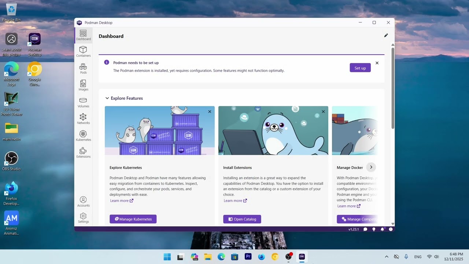Open Learn more link under Install Extensions
Image resolution: width=469 pixels, height=264 pixels.
pos(235,201)
